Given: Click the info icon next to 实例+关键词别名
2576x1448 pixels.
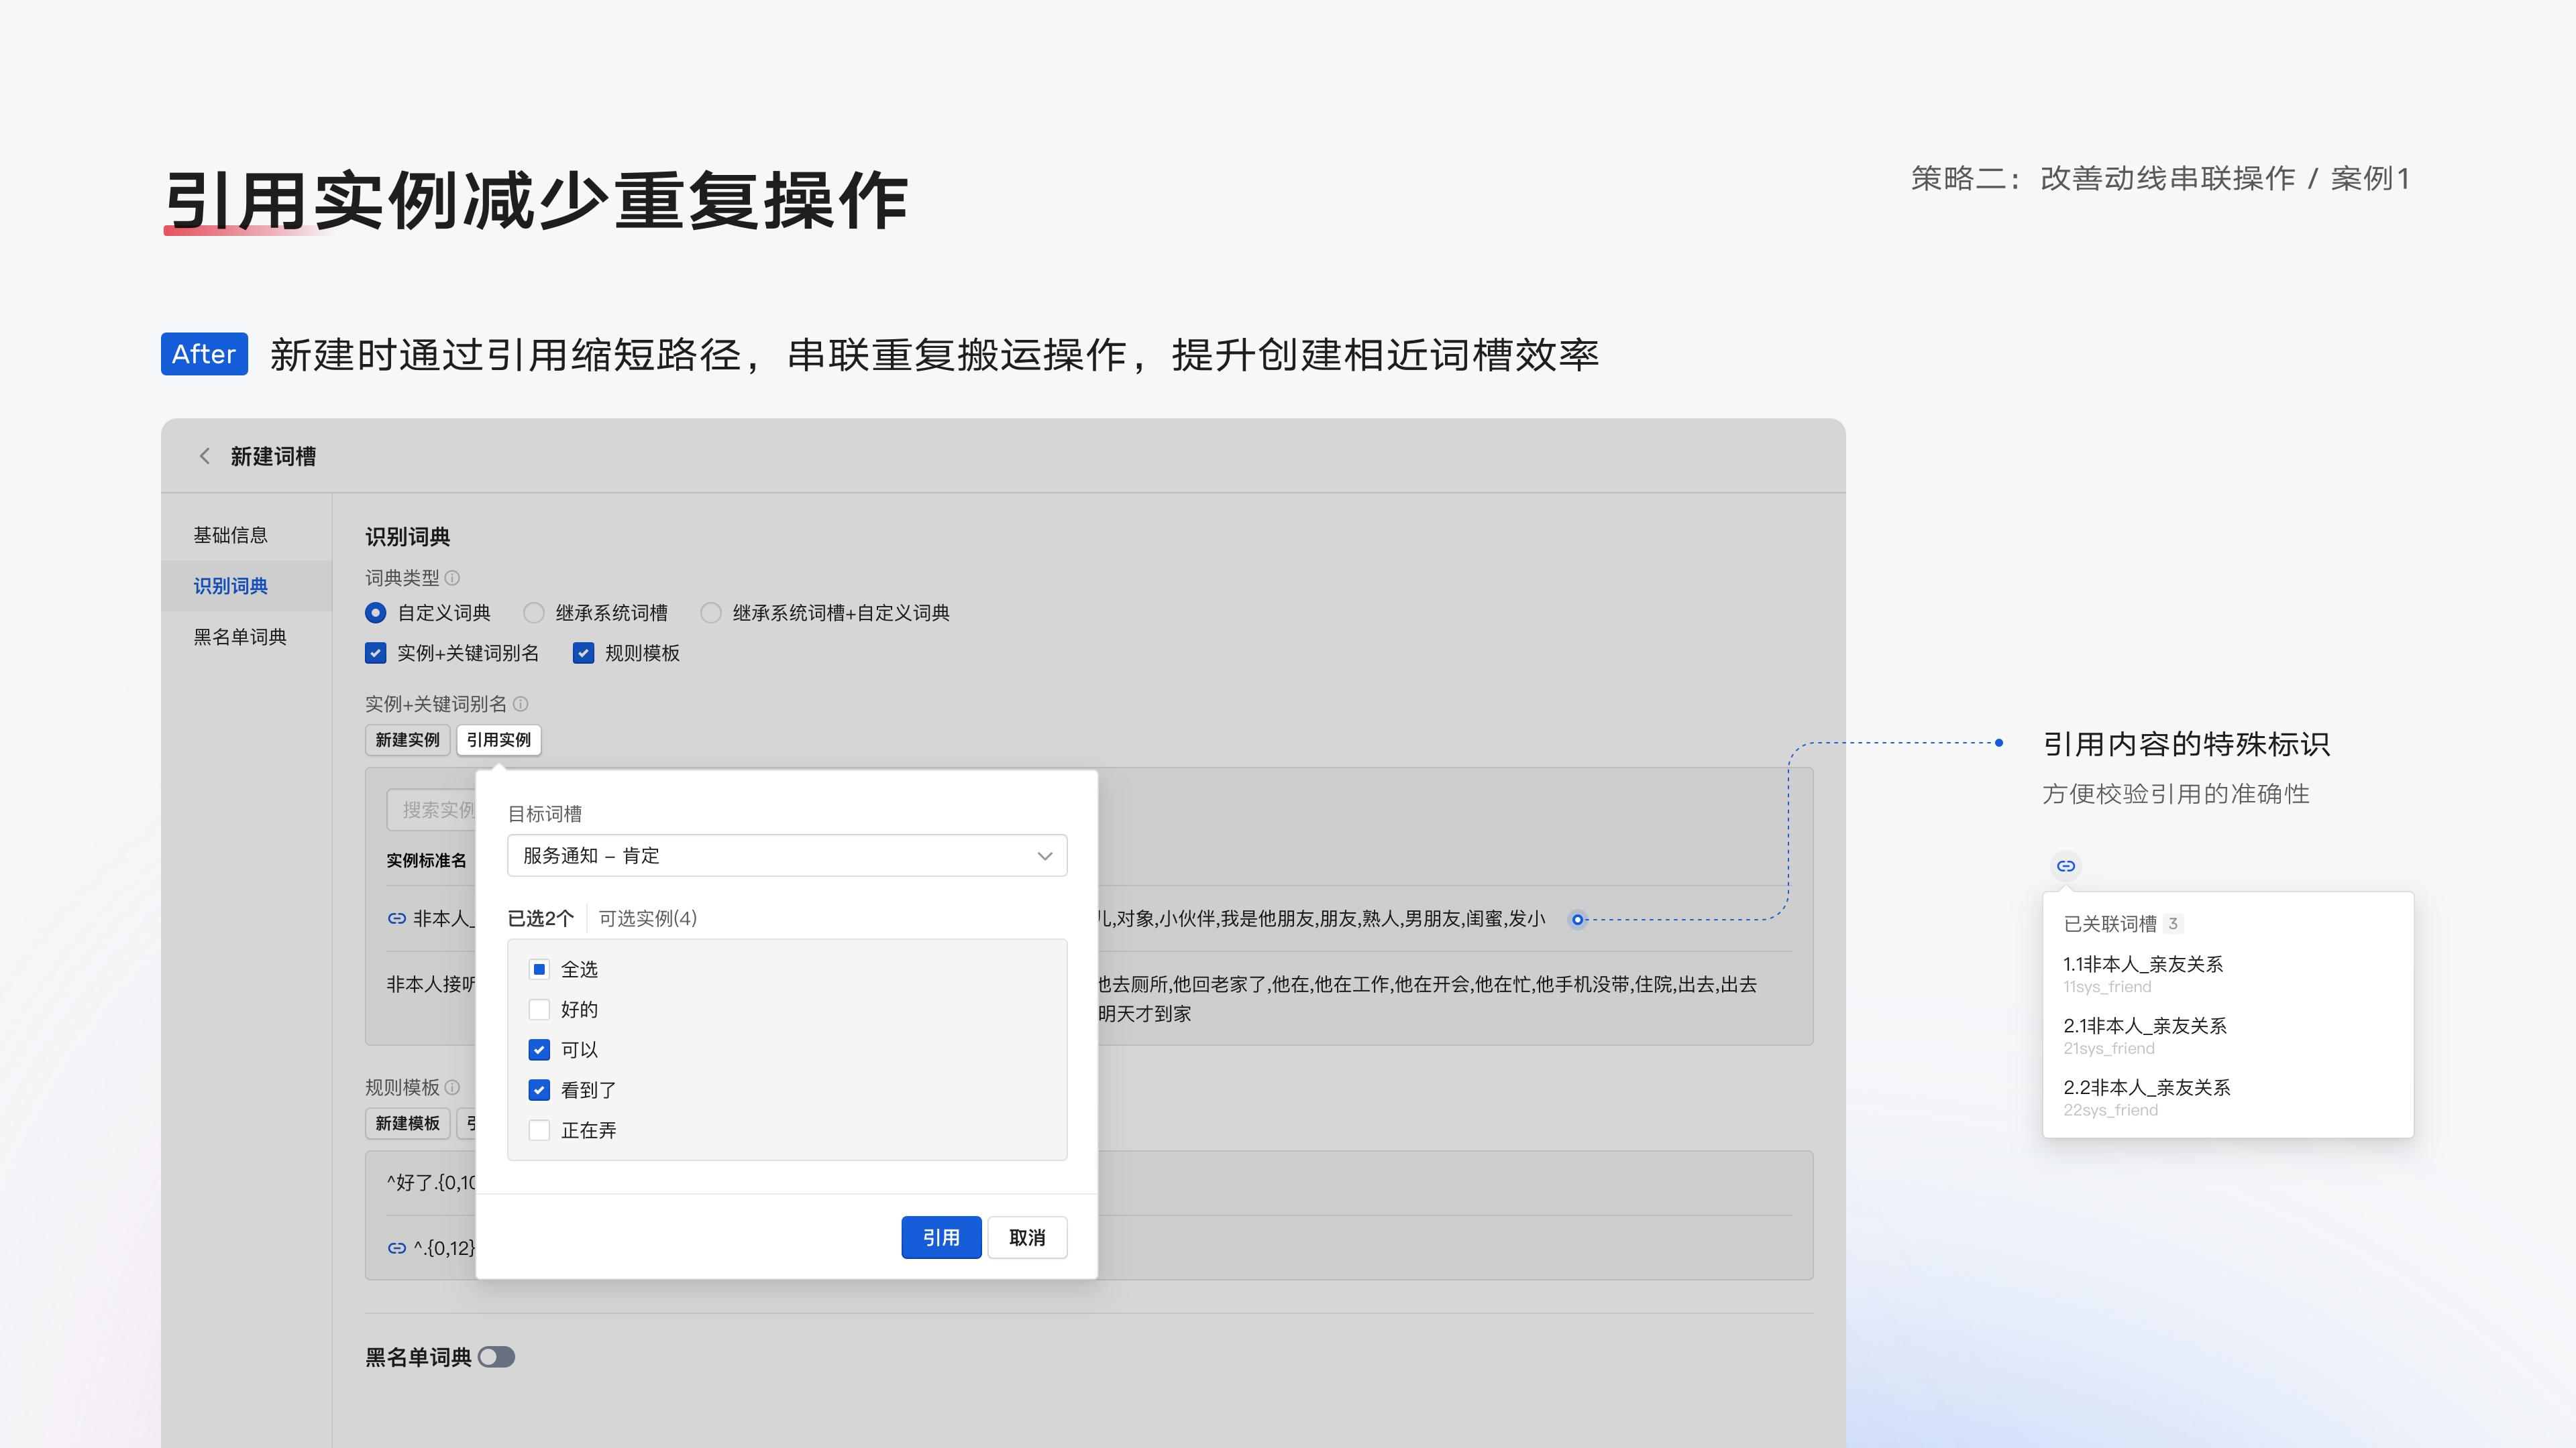Looking at the screenshot, I should pyautogui.click(x=520, y=703).
